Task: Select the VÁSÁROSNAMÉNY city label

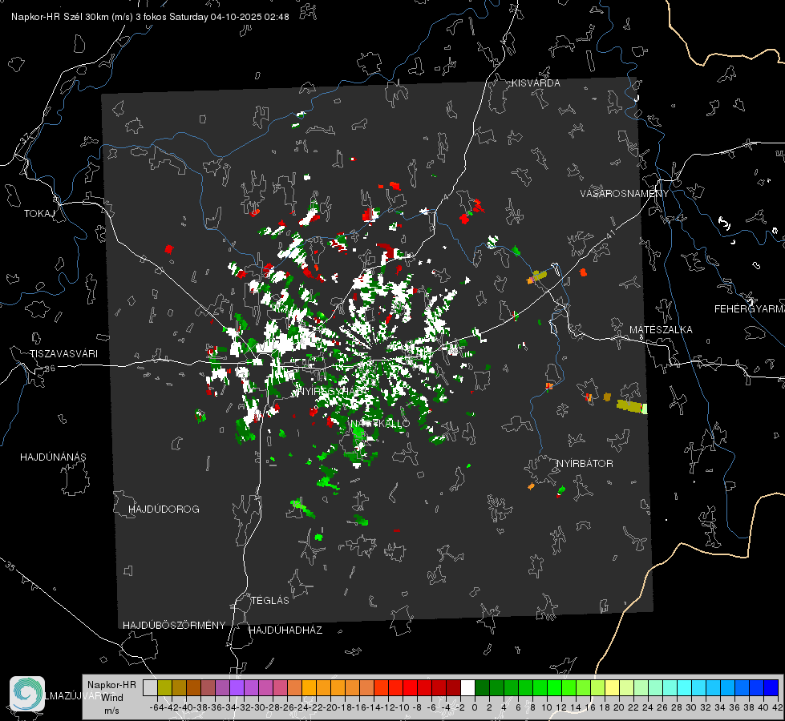Action: (x=625, y=194)
